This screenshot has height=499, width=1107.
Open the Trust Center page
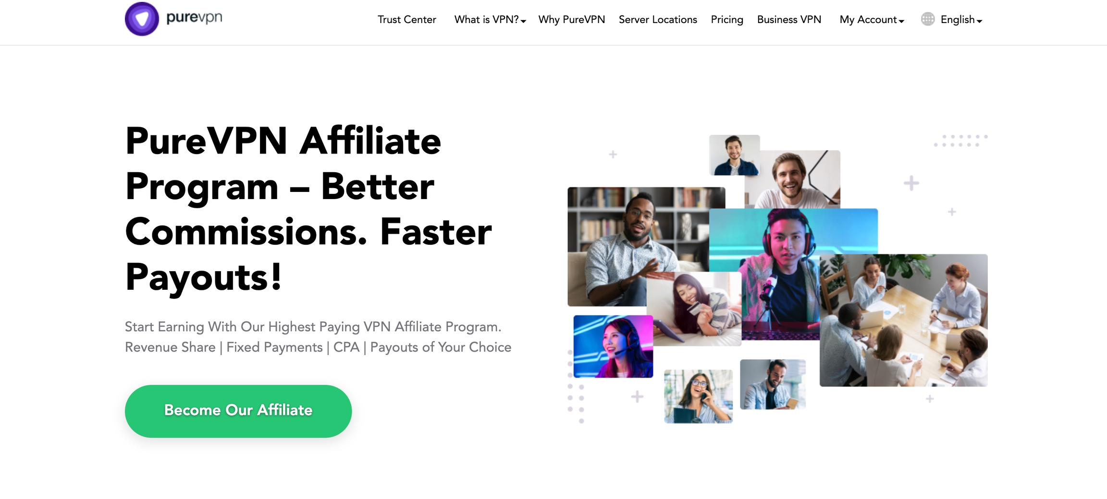(406, 20)
